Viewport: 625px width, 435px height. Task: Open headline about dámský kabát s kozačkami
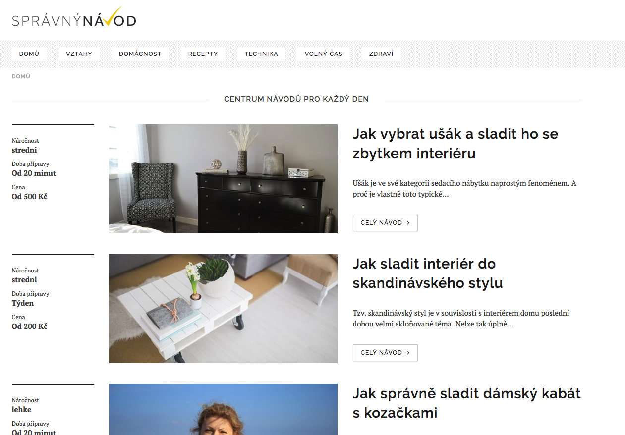tap(466, 403)
